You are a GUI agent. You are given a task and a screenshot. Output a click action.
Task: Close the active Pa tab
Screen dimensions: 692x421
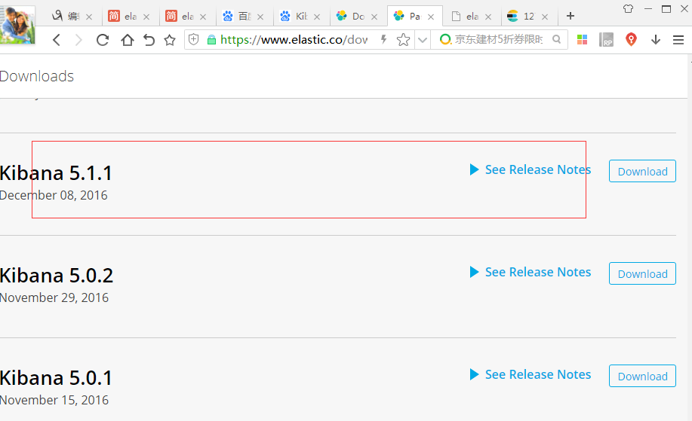coord(431,17)
